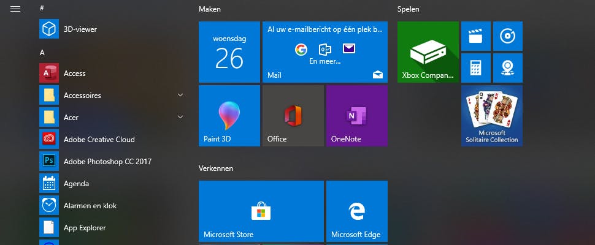Screen dimensions: 595x245
Task: Click 'App Explorer' label text
Action: [85, 228]
